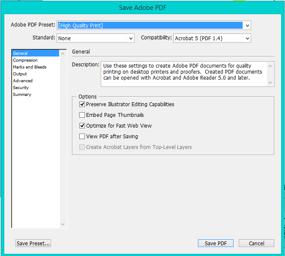285x256 pixels.
Task: Click the category list scroll down arrow
Action: [63, 224]
